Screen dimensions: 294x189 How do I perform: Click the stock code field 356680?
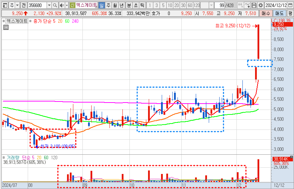coord(37,5)
